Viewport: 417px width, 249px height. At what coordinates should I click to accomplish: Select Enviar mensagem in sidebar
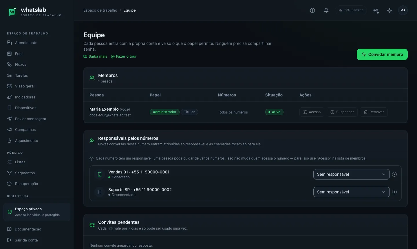(30, 119)
